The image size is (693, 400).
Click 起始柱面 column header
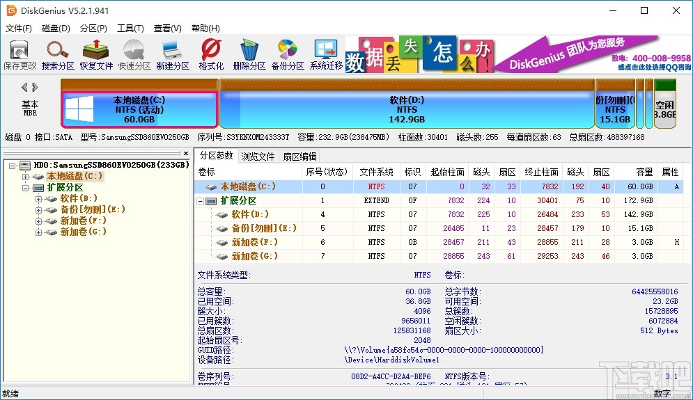(x=447, y=172)
